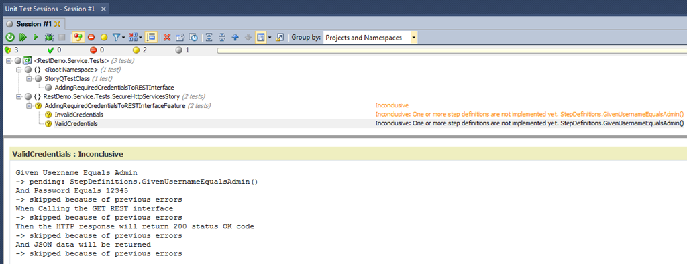This screenshot has height=264, width=687.
Task: Click the export results icon with arrow
Action: pos(280,38)
